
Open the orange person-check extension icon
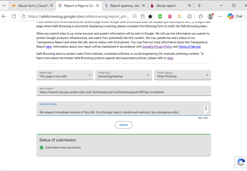click(179, 16)
